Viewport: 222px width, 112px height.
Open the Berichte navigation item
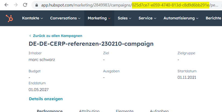pos(213,18)
